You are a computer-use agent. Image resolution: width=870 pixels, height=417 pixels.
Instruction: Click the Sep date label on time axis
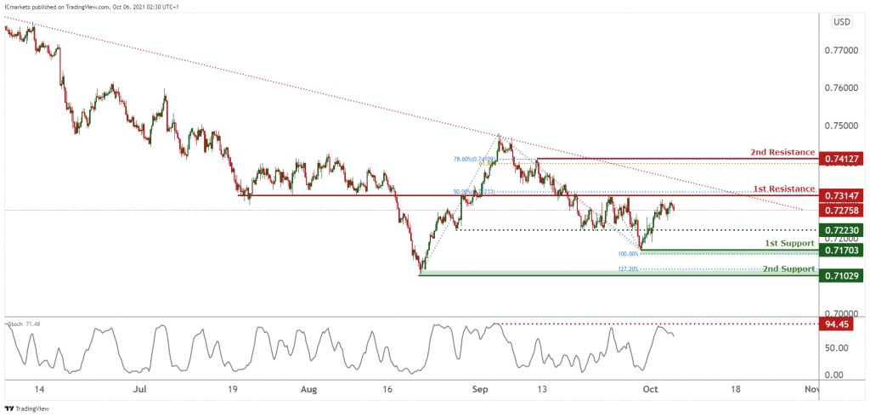[x=478, y=390]
